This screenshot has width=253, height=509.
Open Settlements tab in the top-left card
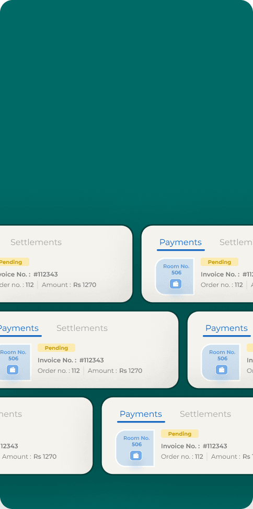pos(36,242)
